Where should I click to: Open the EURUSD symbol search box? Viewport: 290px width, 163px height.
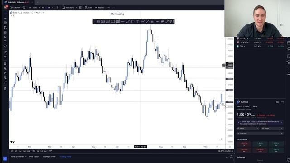[15, 8]
